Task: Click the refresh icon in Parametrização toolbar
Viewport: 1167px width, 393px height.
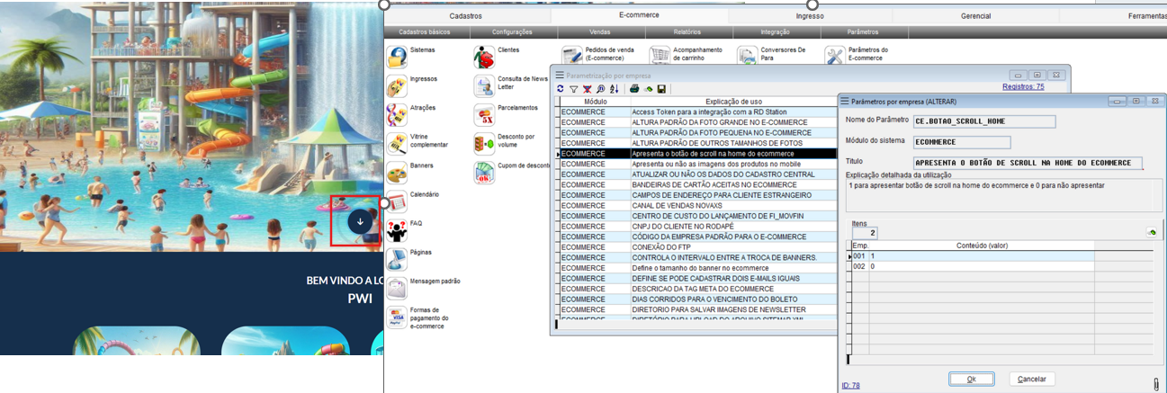Action: (561, 89)
